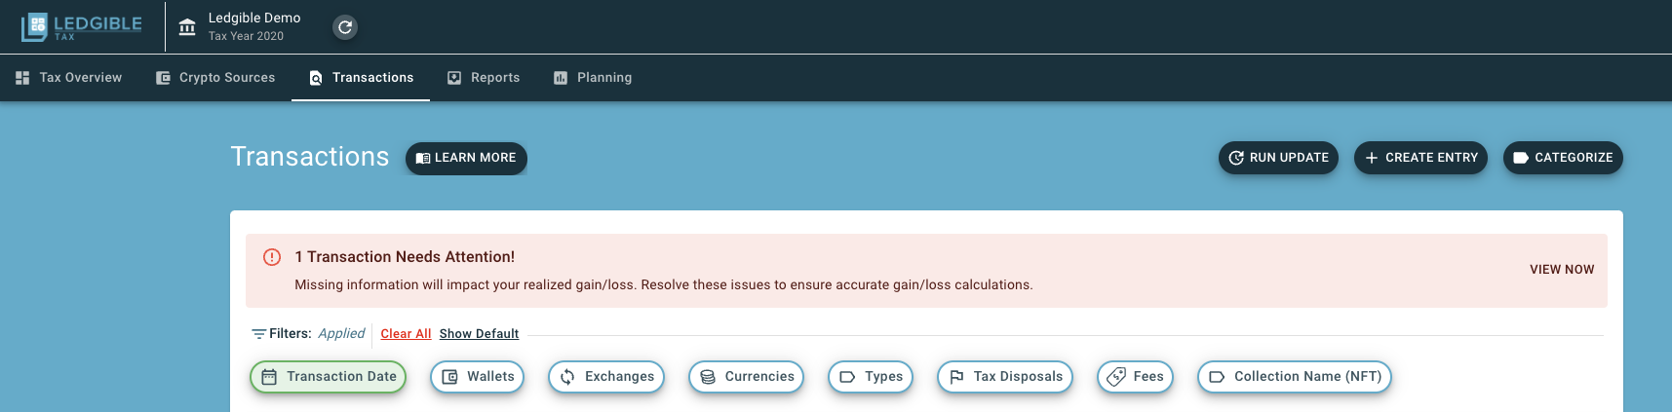Click the LEARN MORE button
1672x412 pixels.
[466, 158]
